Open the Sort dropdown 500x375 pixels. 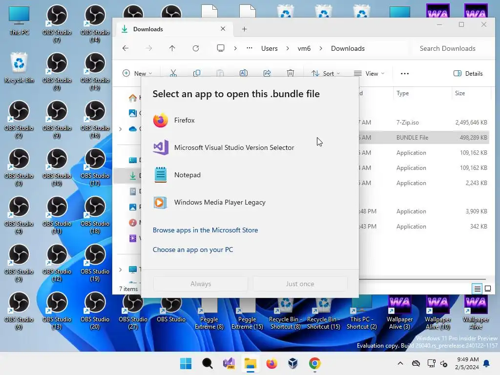[x=326, y=73]
